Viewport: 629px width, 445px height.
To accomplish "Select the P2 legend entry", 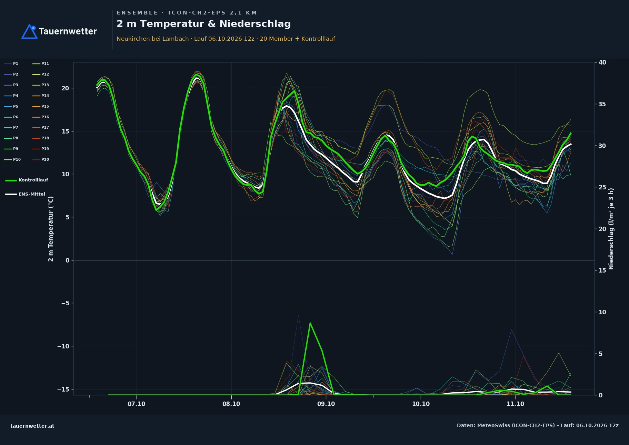I will click(11, 75).
